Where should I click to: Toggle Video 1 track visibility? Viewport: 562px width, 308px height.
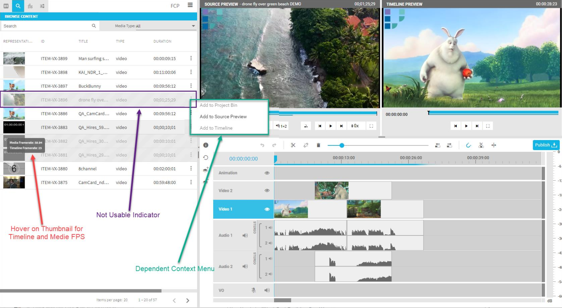coord(267,209)
